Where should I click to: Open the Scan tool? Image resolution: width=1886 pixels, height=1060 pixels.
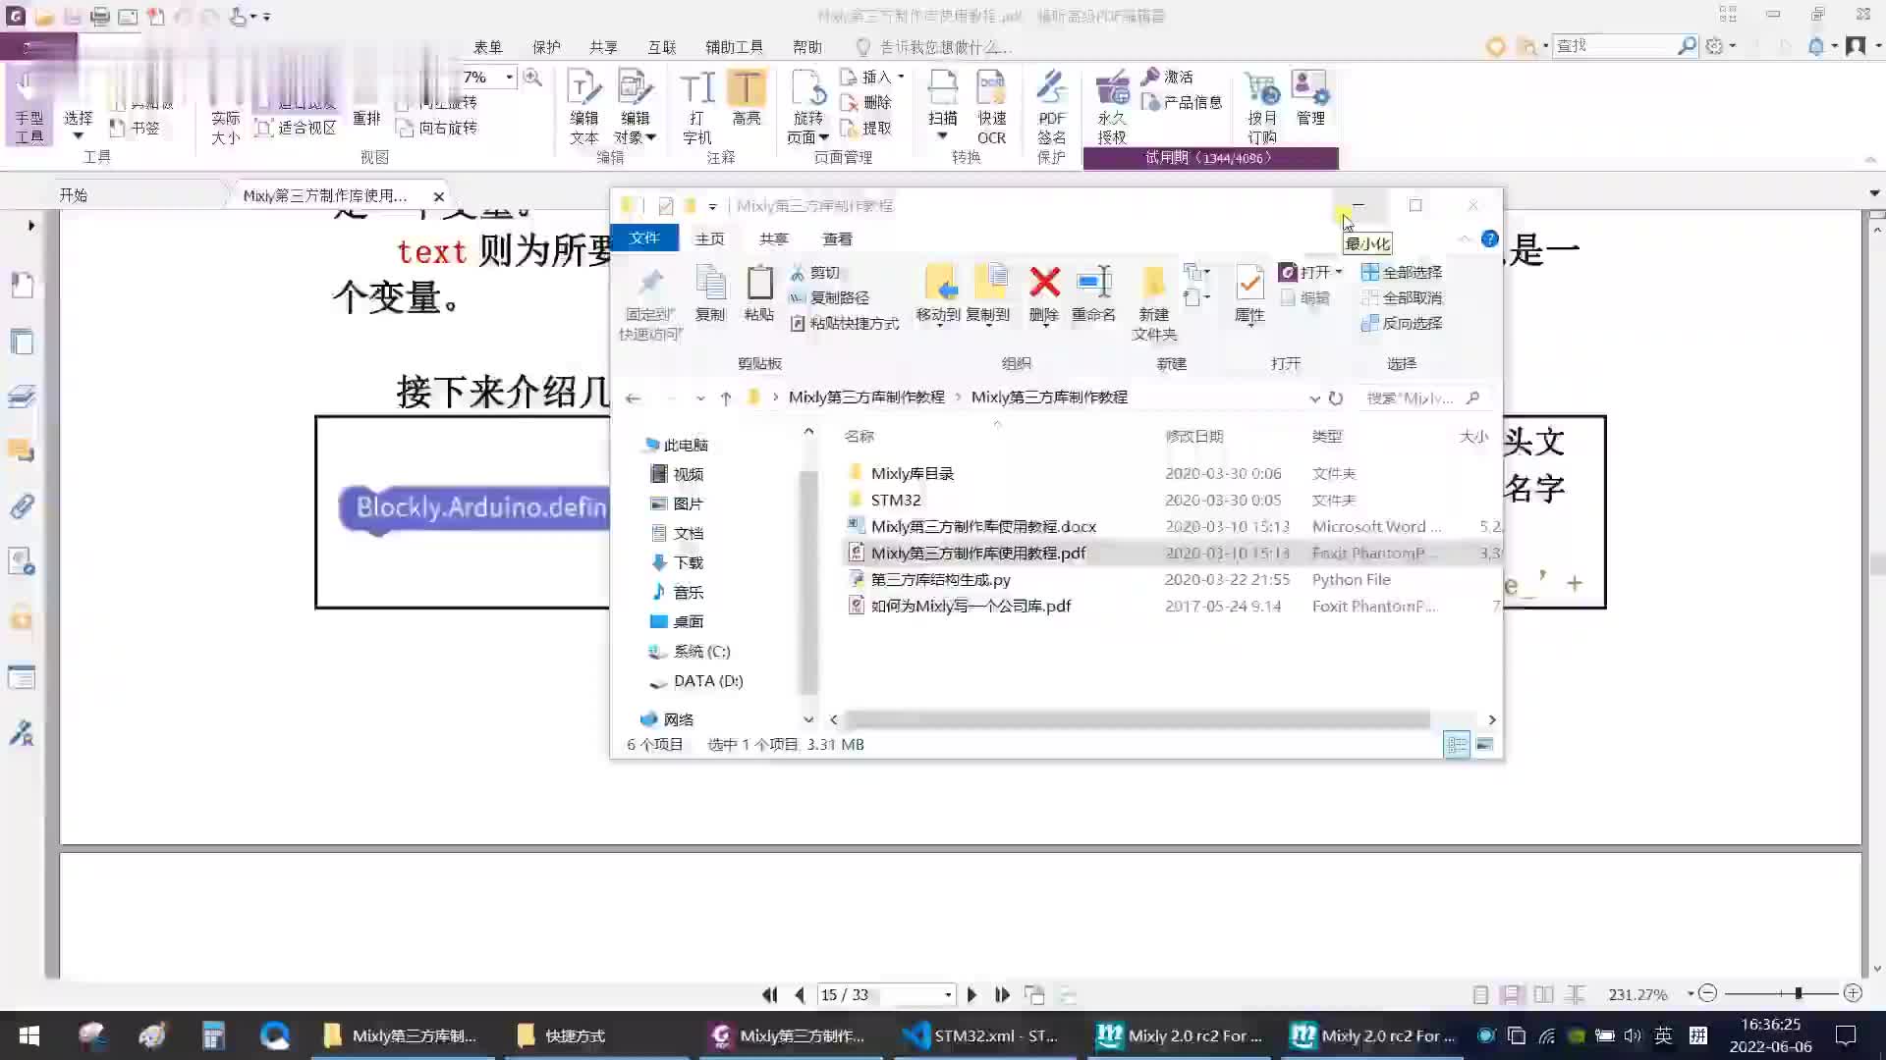point(942,105)
